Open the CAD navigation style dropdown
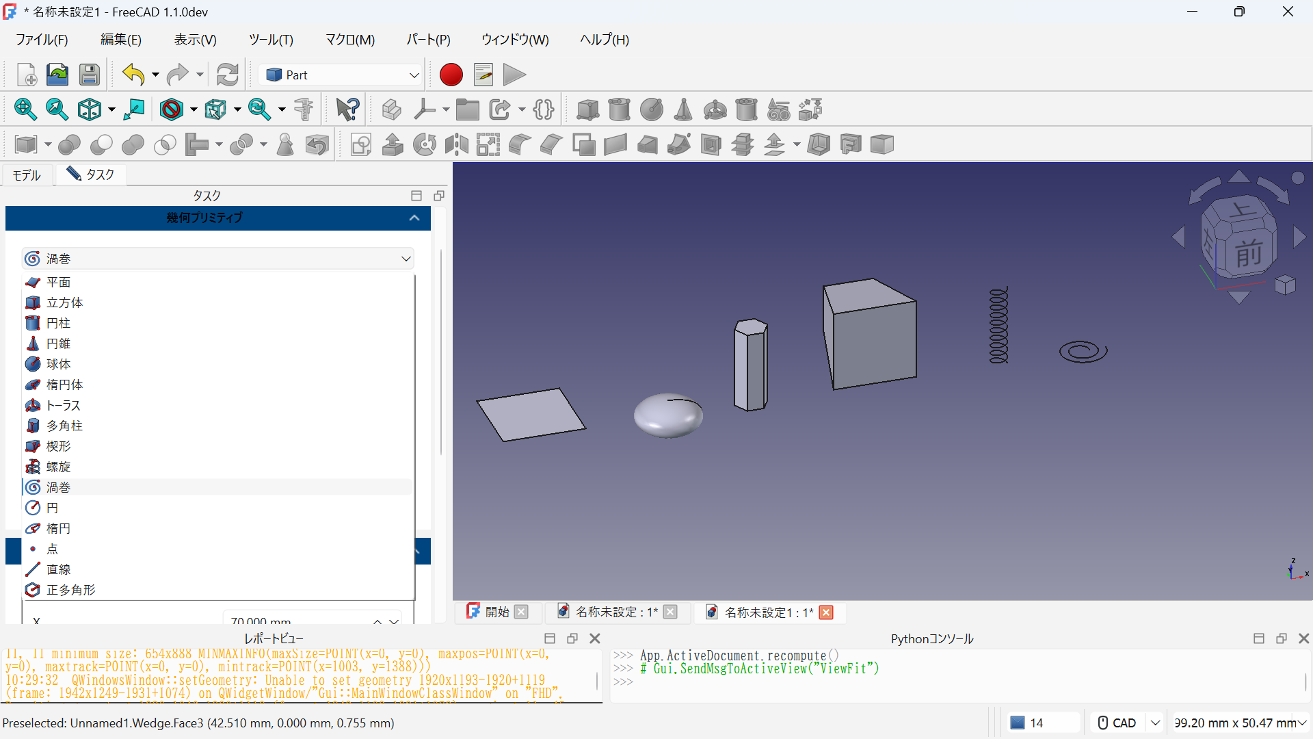This screenshot has height=739, width=1313. pos(1155,723)
